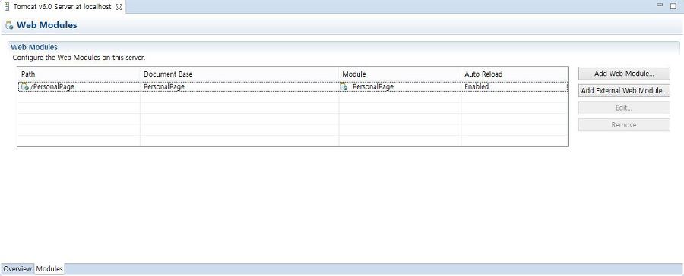Click the Enabled Auto Reload cell
The height and width of the screenshot is (276, 684).
pyautogui.click(x=515, y=86)
